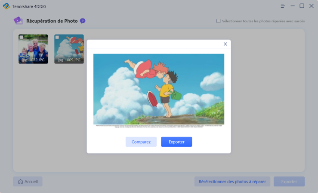Click the Tenorshare 4DDiG logo icon

point(6,6)
